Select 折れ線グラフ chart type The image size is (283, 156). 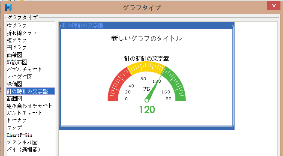(x=22, y=33)
